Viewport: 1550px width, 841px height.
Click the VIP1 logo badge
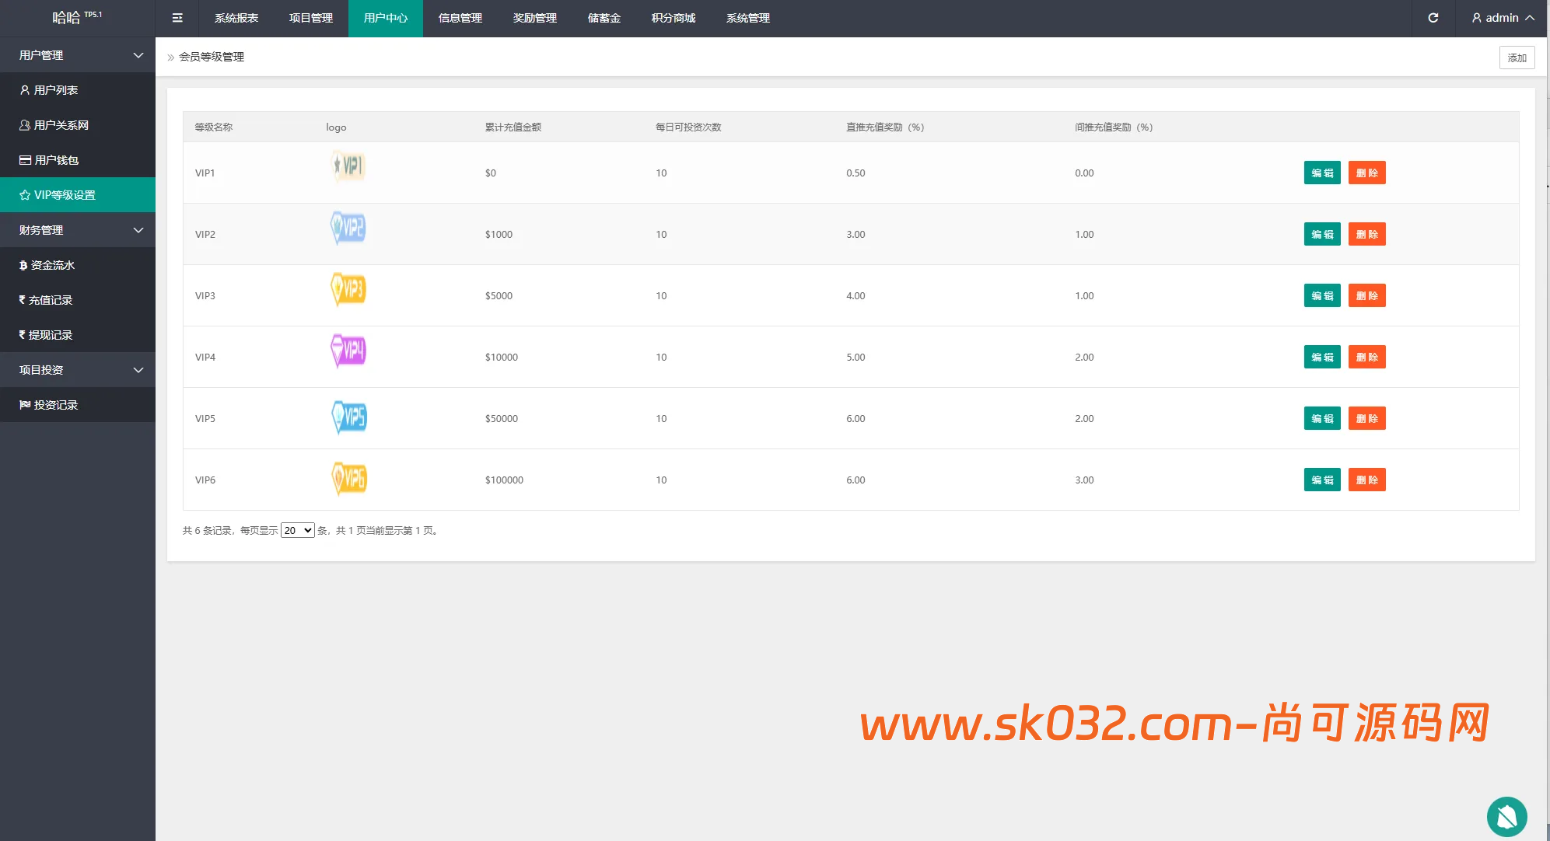point(348,166)
